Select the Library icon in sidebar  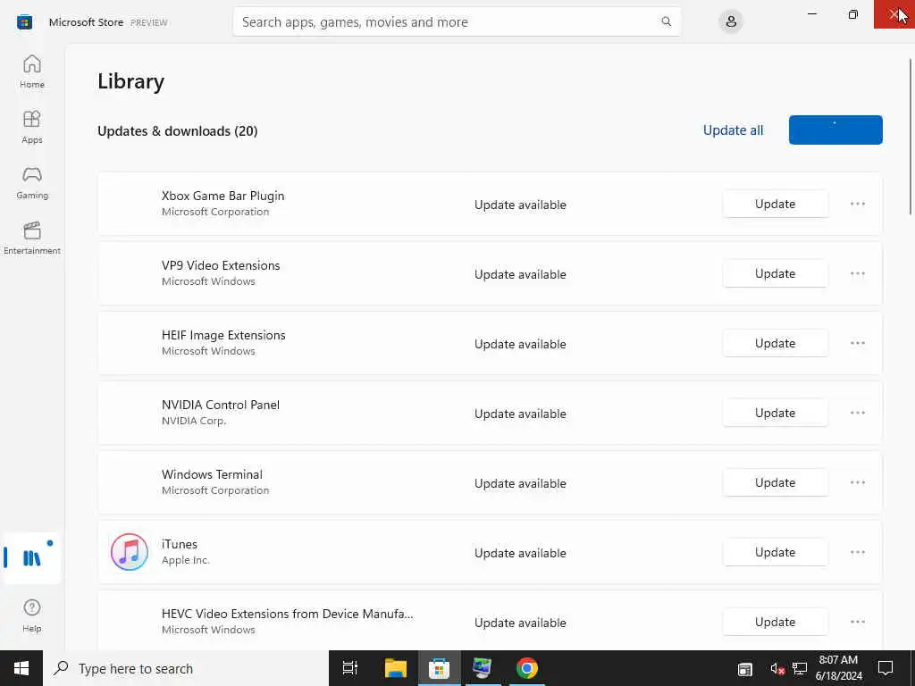point(31,557)
